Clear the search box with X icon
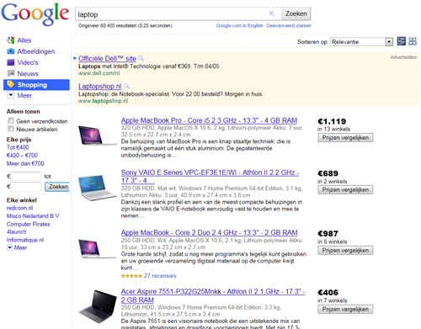Screen dimensions: 421x329 (271, 13)
